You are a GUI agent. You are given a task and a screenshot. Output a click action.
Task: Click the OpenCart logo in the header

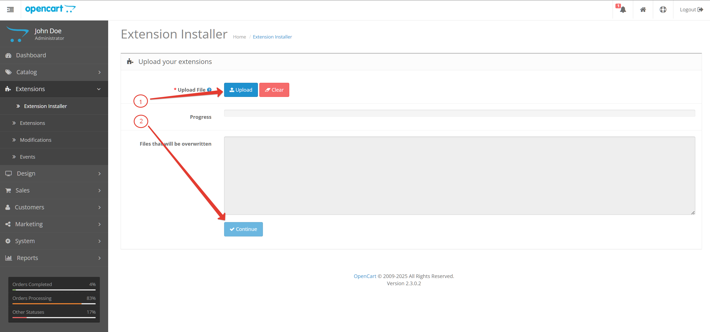[x=50, y=9]
